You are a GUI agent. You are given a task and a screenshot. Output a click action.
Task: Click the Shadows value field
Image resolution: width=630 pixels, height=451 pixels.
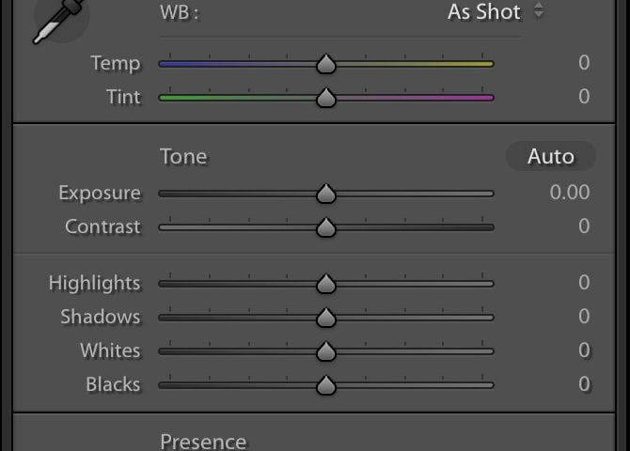point(584,317)
